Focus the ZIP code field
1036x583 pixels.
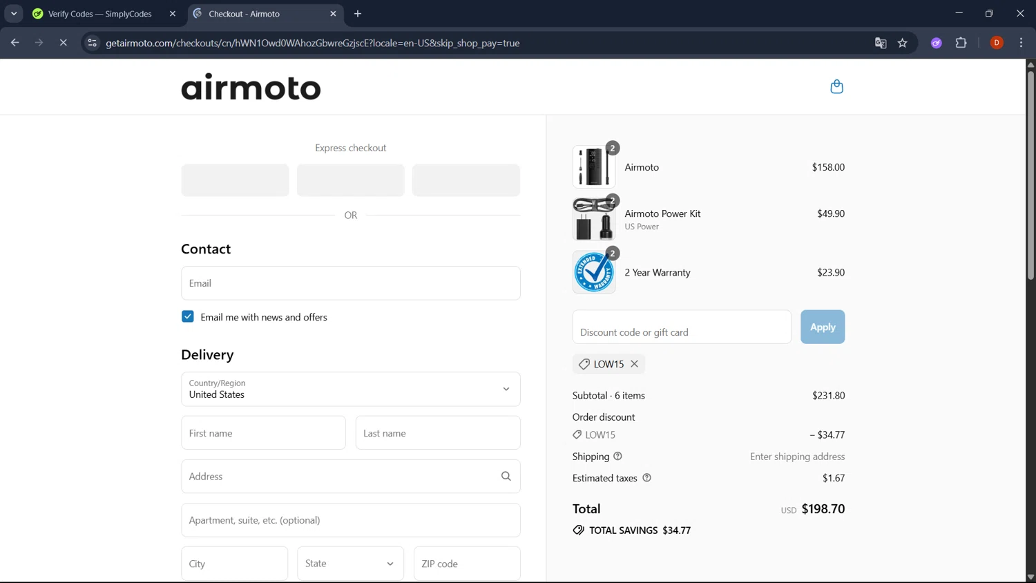tap(467, 564)
